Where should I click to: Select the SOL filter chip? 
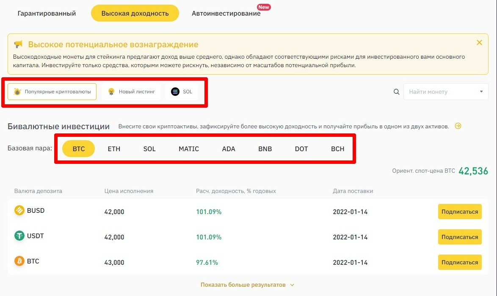182,92
